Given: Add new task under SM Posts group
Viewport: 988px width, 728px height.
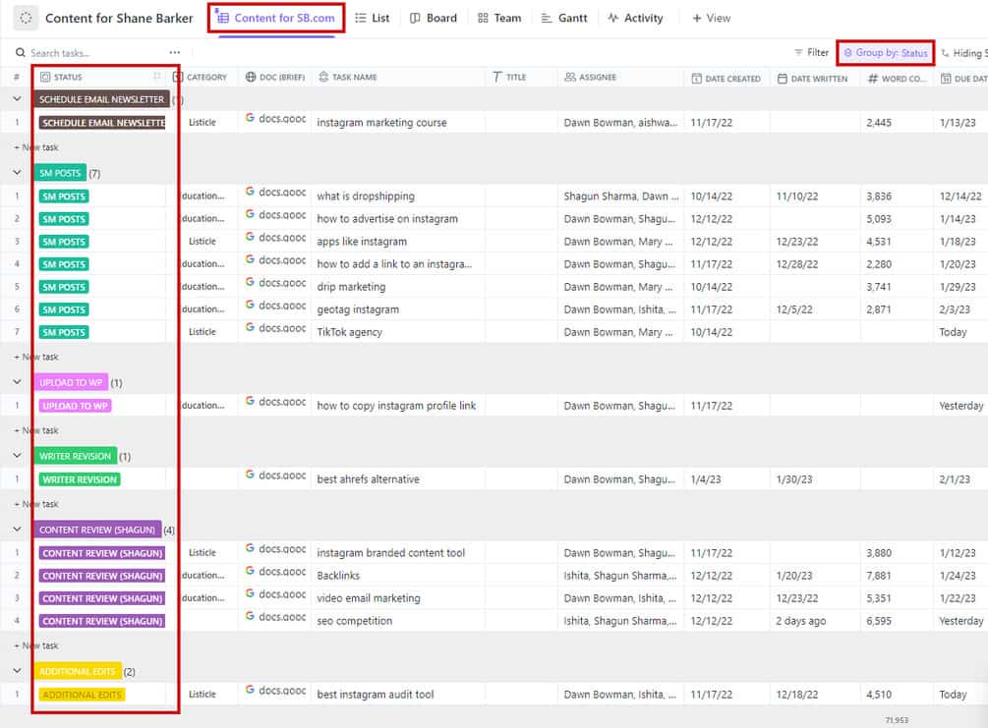Looking at the screenshot, I should [x=36, y=357].
